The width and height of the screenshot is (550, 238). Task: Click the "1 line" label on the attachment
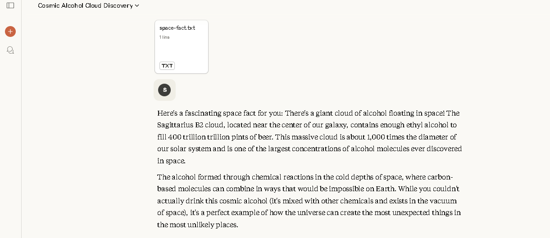tap(164, 37)
